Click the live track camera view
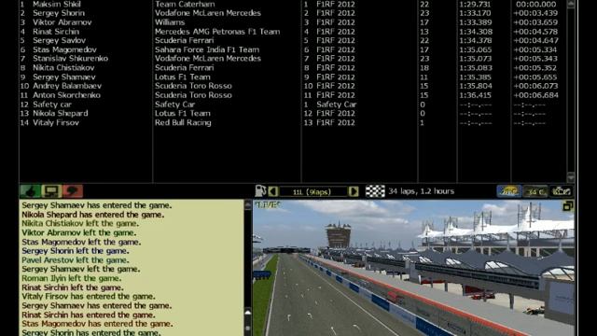Image resolution: width=597 pixels, height=336 pixels. coord(413,268)
